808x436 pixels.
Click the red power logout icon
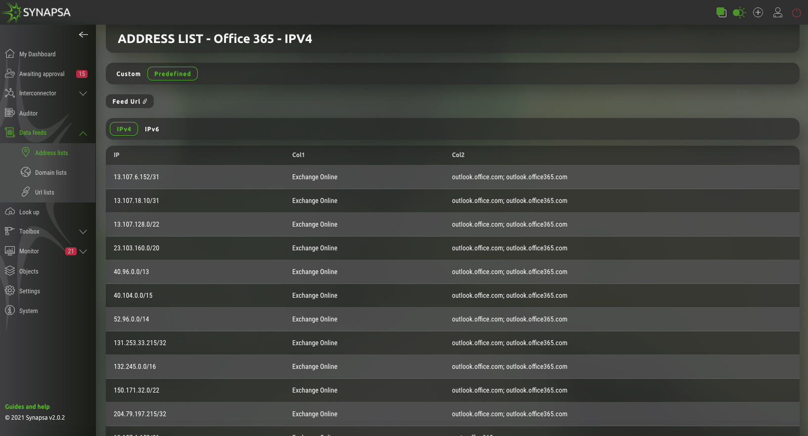tap(797, 12)
